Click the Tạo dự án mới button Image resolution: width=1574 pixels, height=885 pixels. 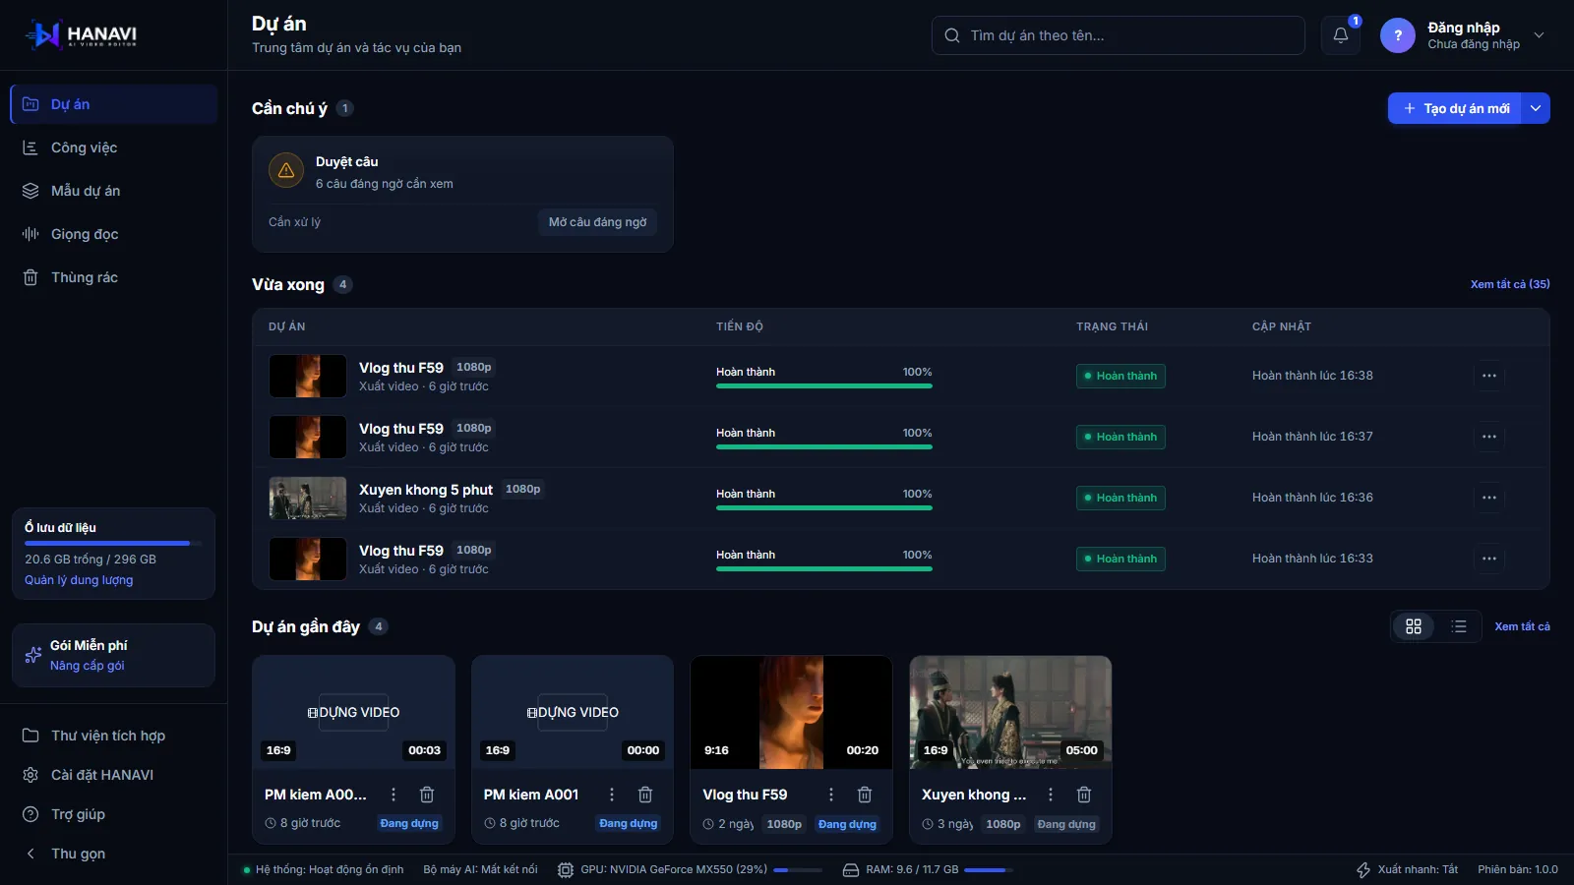pyautogui.click(x=1455, y=108)
